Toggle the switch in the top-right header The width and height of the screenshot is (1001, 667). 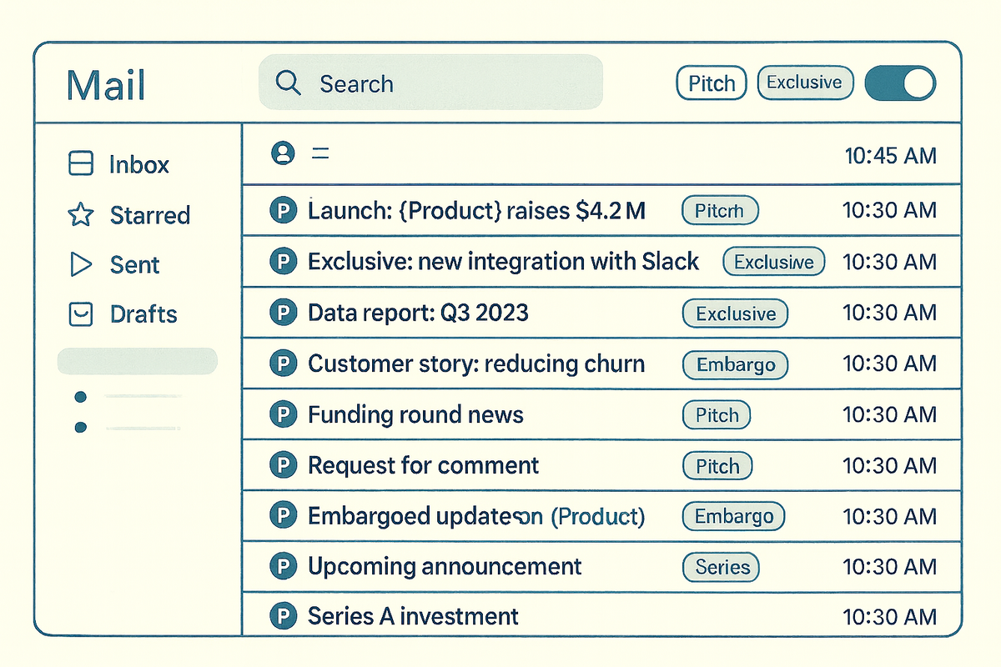900,83
